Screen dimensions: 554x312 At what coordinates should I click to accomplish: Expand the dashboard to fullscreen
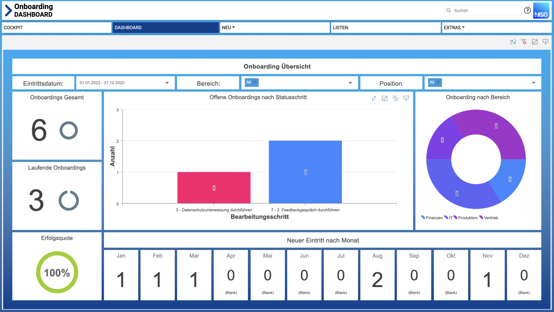click(535, 42)
